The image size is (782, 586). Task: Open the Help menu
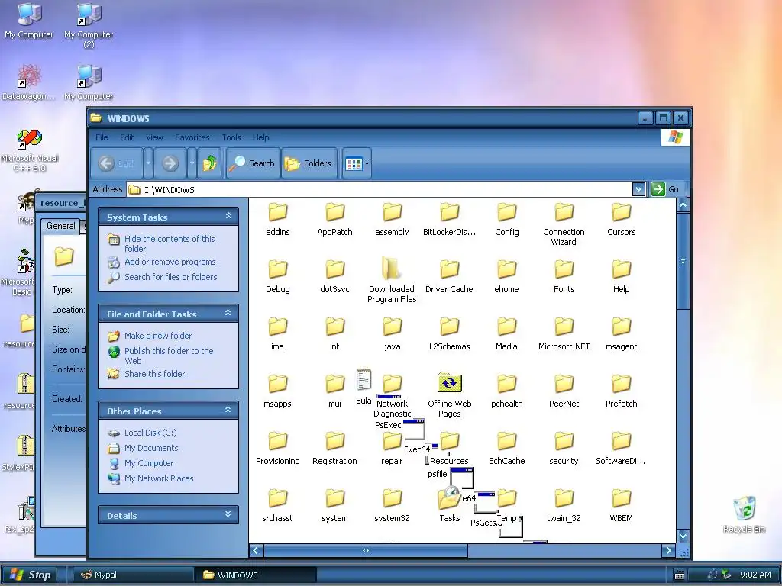point(260,137)
